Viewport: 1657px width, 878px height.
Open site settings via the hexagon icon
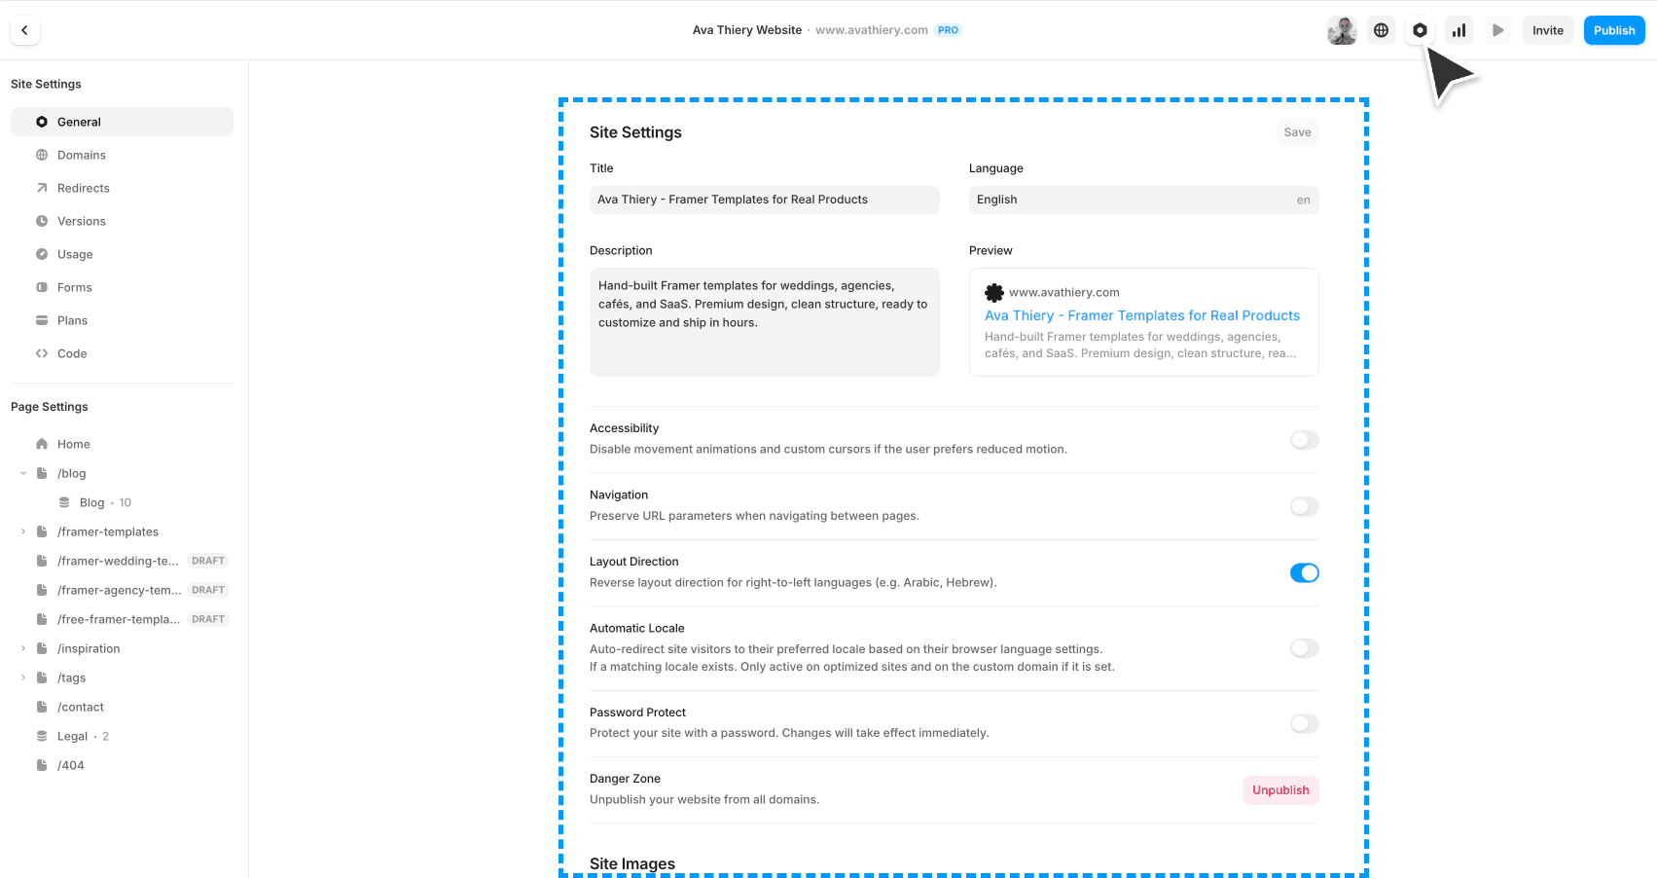tap(1420, 30)
